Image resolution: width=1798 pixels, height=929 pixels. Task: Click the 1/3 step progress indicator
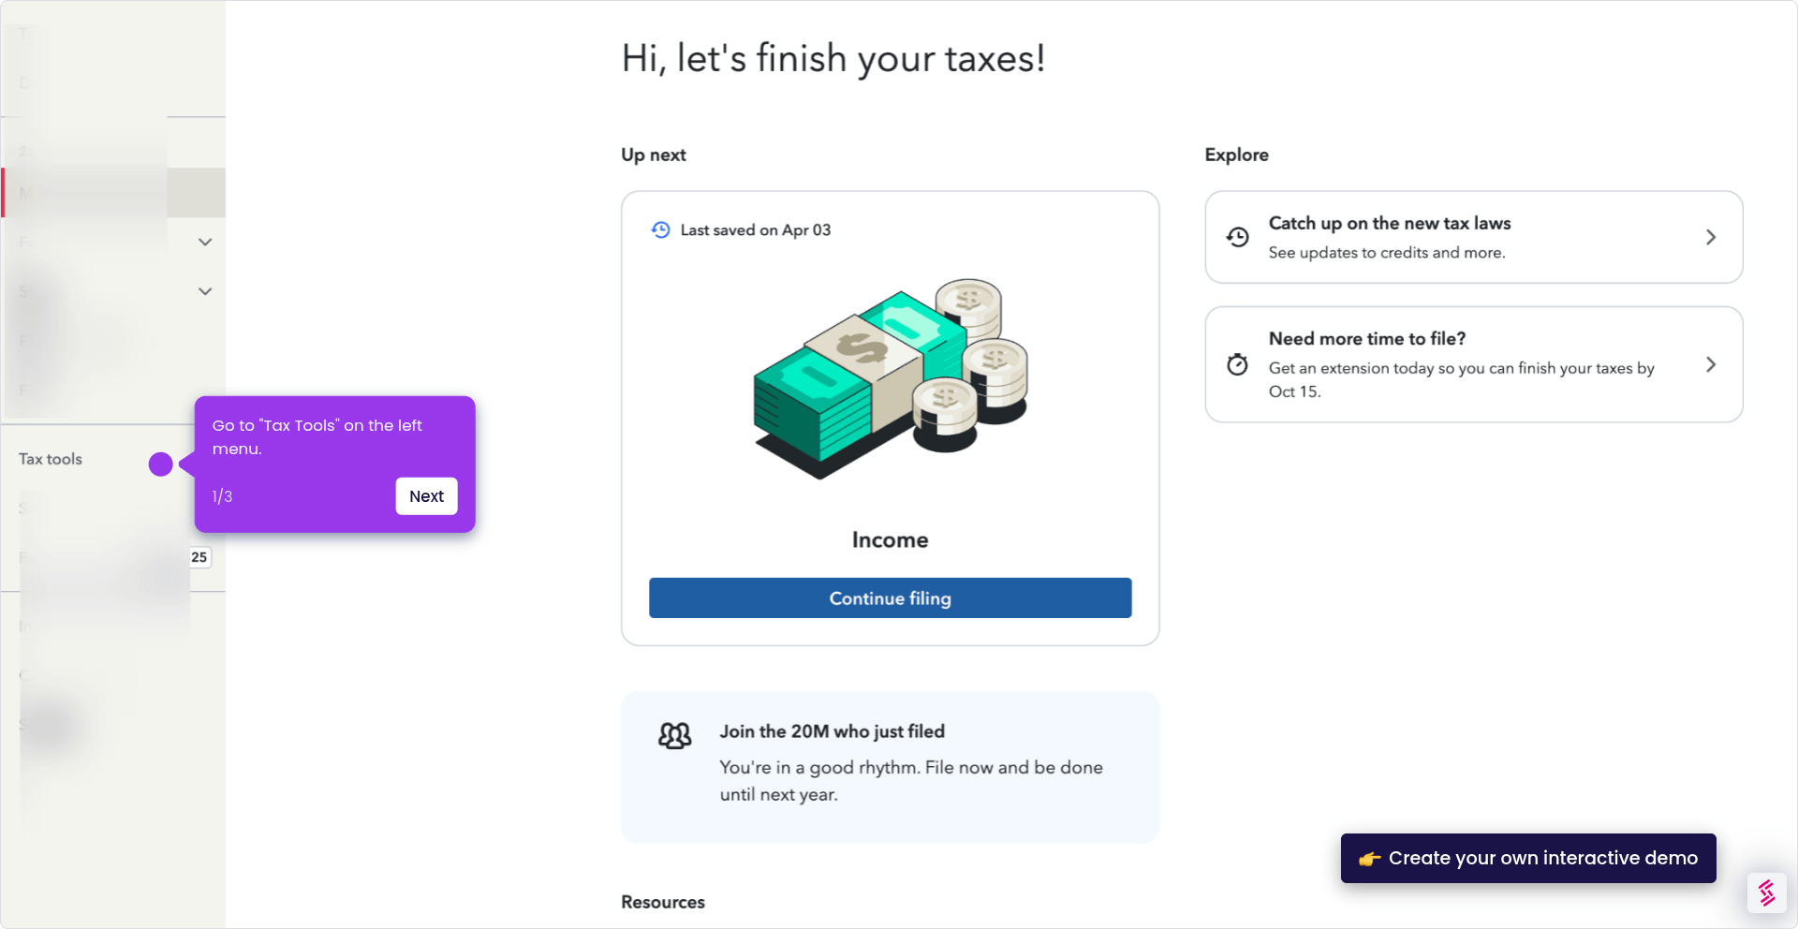(221, 496)
